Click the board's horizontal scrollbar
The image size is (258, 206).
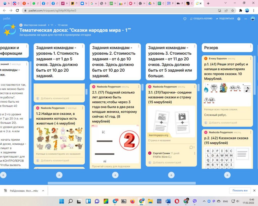(x=121, y=183)
